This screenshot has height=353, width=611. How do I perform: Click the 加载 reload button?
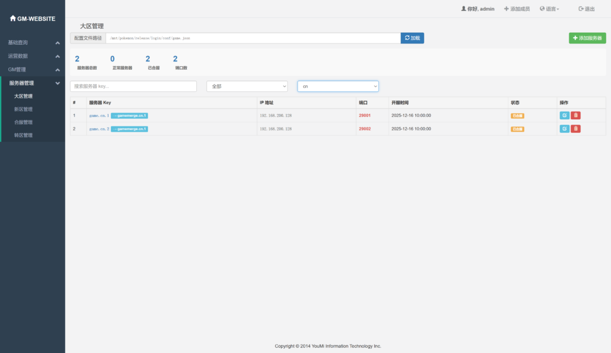tap(412, 38)
